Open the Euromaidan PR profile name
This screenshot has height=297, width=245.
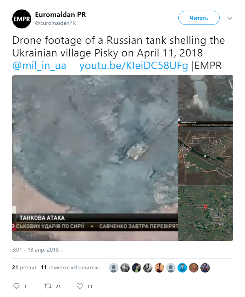60,15
